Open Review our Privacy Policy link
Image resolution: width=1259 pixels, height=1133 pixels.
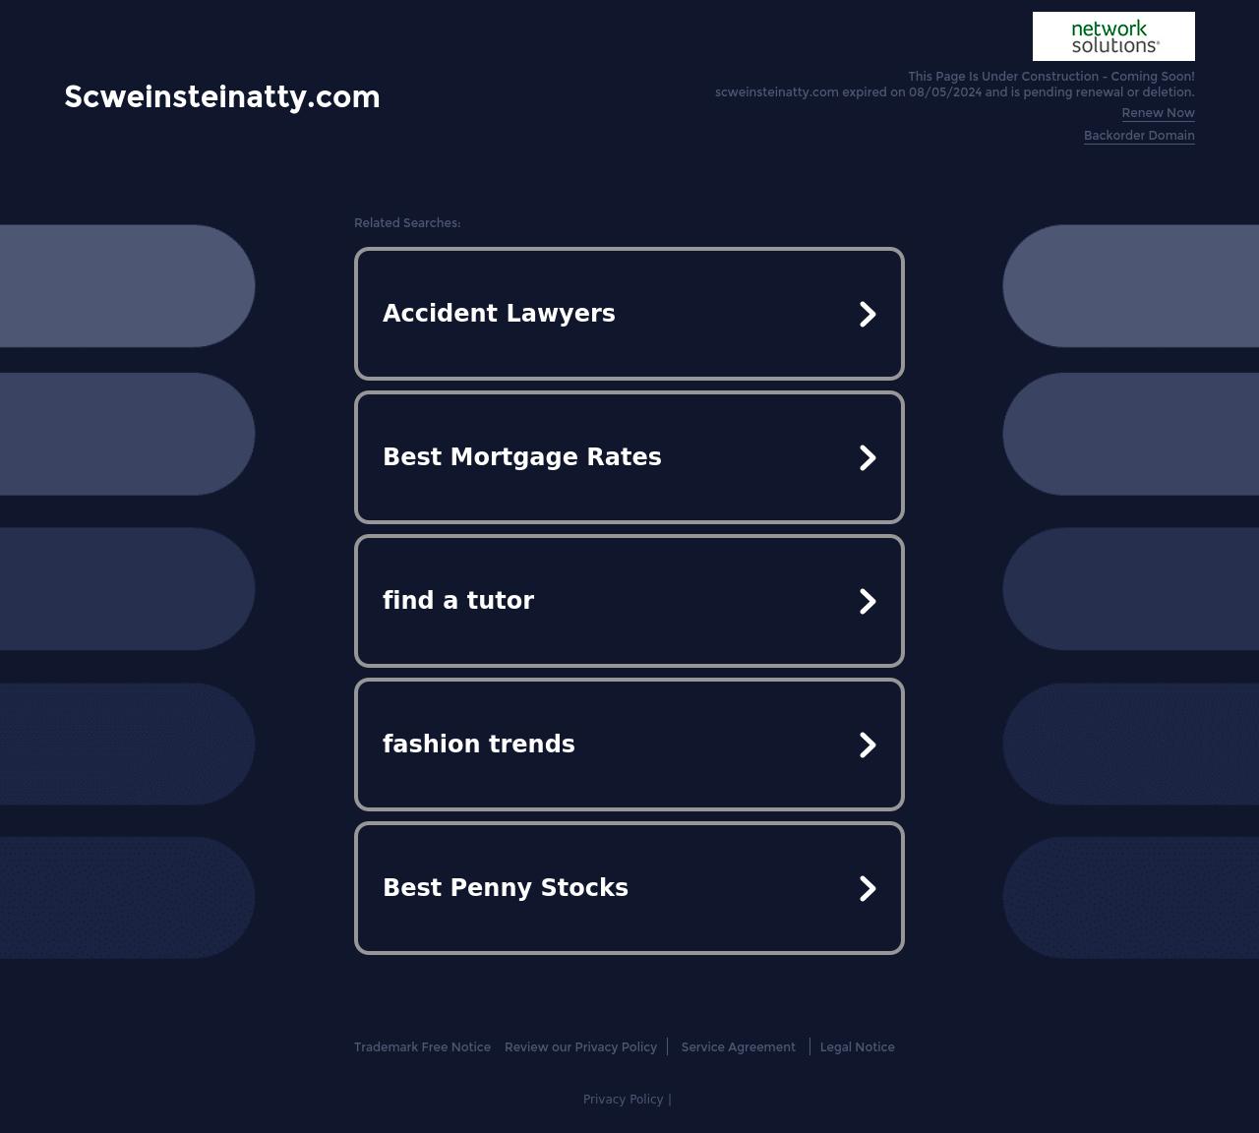pyautogui.click(x=580, y=1047)
